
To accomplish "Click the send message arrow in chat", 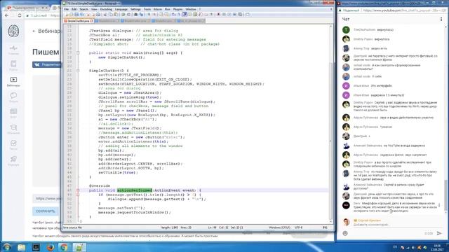I will (439, 233).
